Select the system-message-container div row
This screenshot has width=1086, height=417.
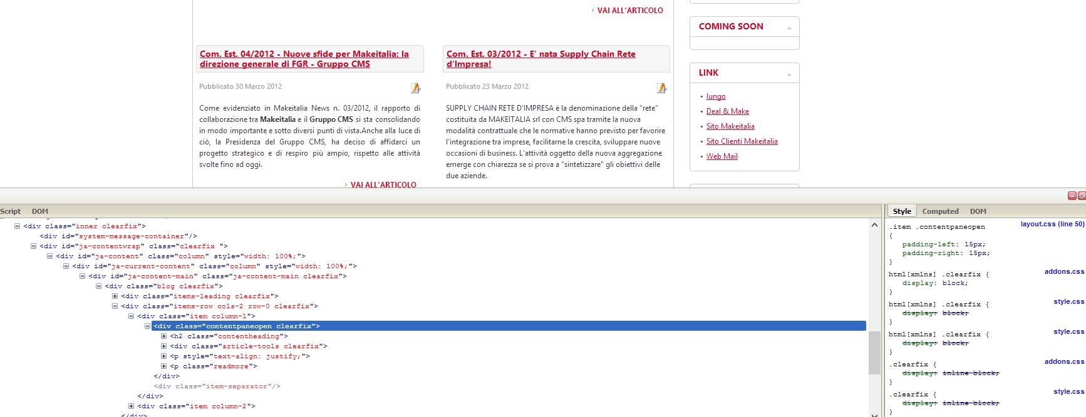point(118,236)
